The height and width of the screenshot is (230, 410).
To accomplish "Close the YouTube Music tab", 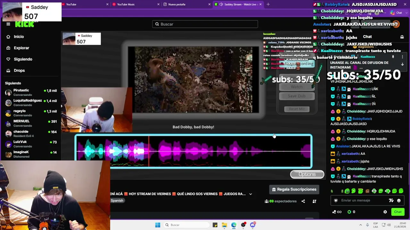I will coord(158,4).
